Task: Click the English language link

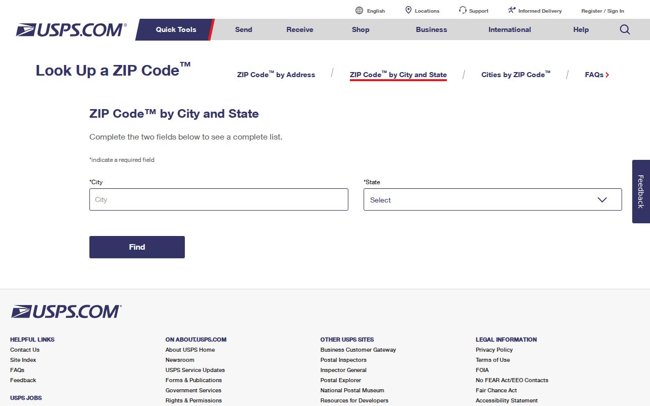Action: [x=376, y=11]
